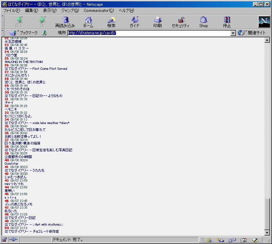Open the 犬にかぶらせろ！ link
The height and width of the screenshot is (244, 272).
[x=17, y=75]
